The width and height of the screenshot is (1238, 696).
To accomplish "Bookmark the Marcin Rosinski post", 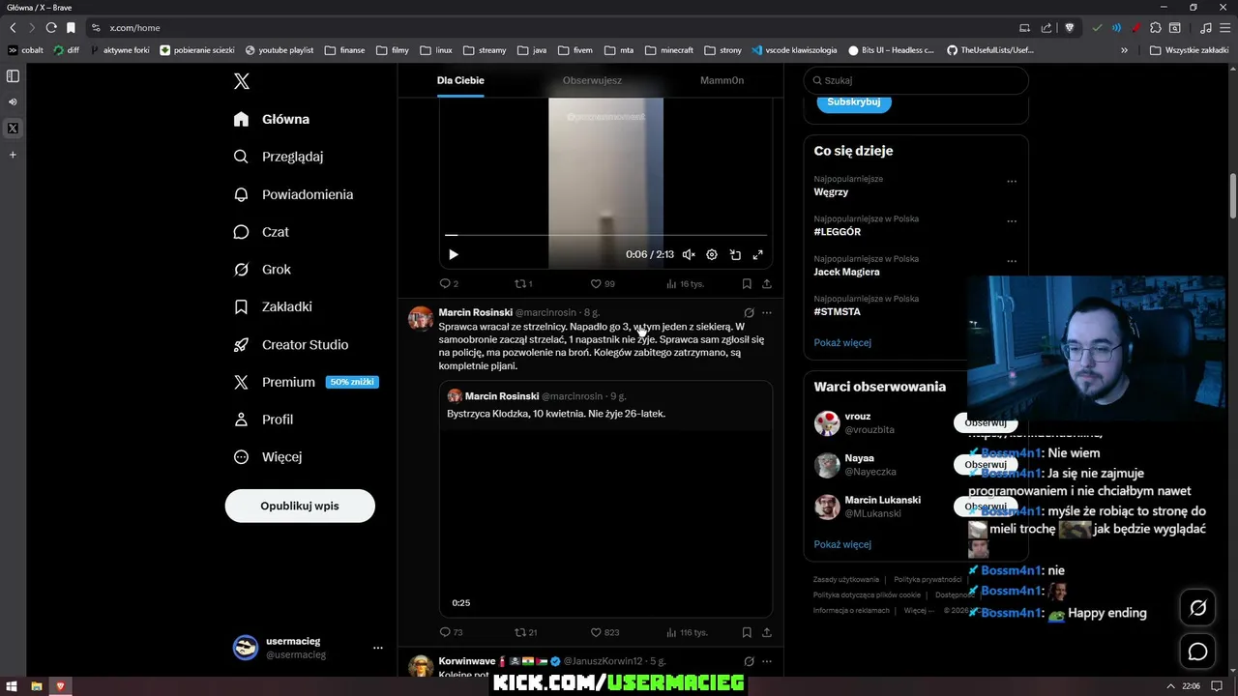I will 747,632.
